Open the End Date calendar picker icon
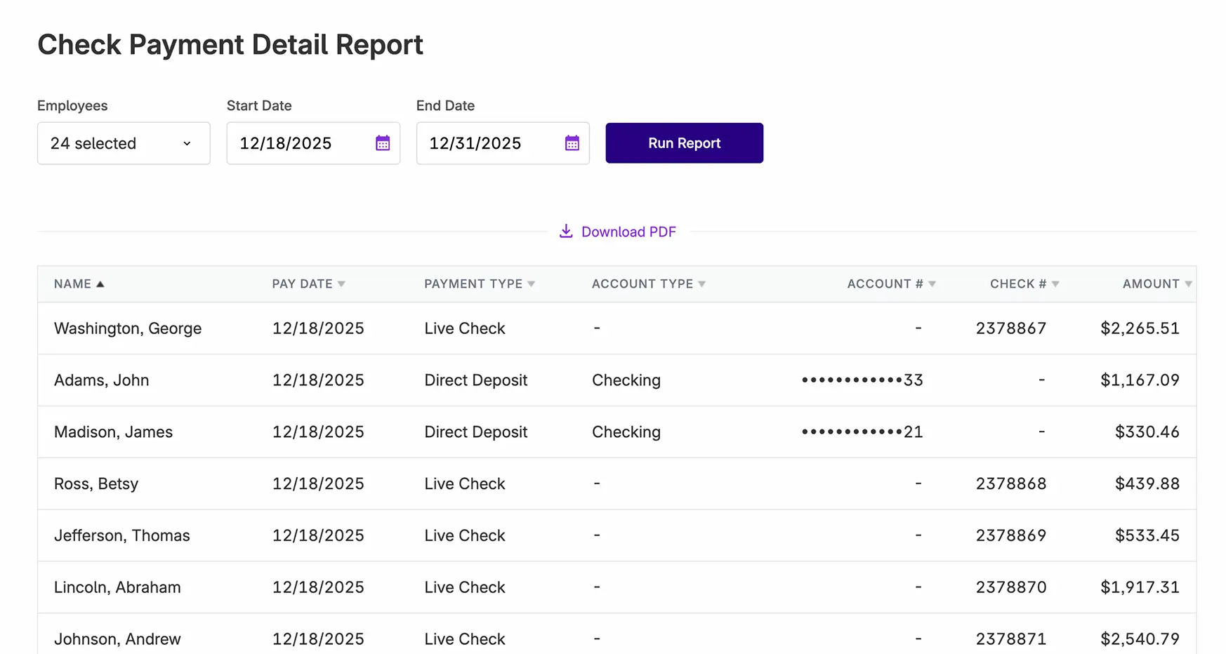 pos(572,143)
